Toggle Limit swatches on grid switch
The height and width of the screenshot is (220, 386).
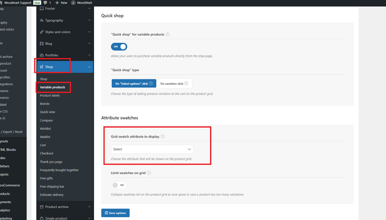[119, 185]
